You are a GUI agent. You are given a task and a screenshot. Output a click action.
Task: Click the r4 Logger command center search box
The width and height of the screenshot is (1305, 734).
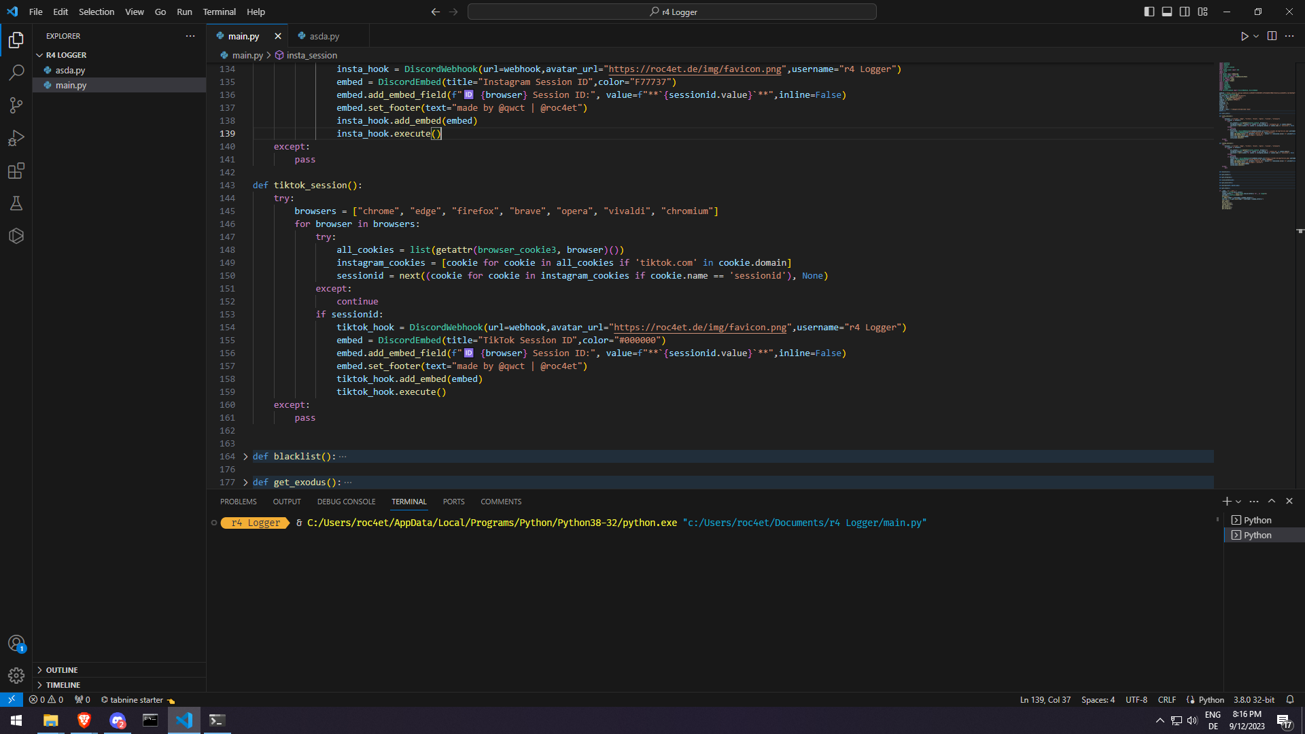point(672,12)
